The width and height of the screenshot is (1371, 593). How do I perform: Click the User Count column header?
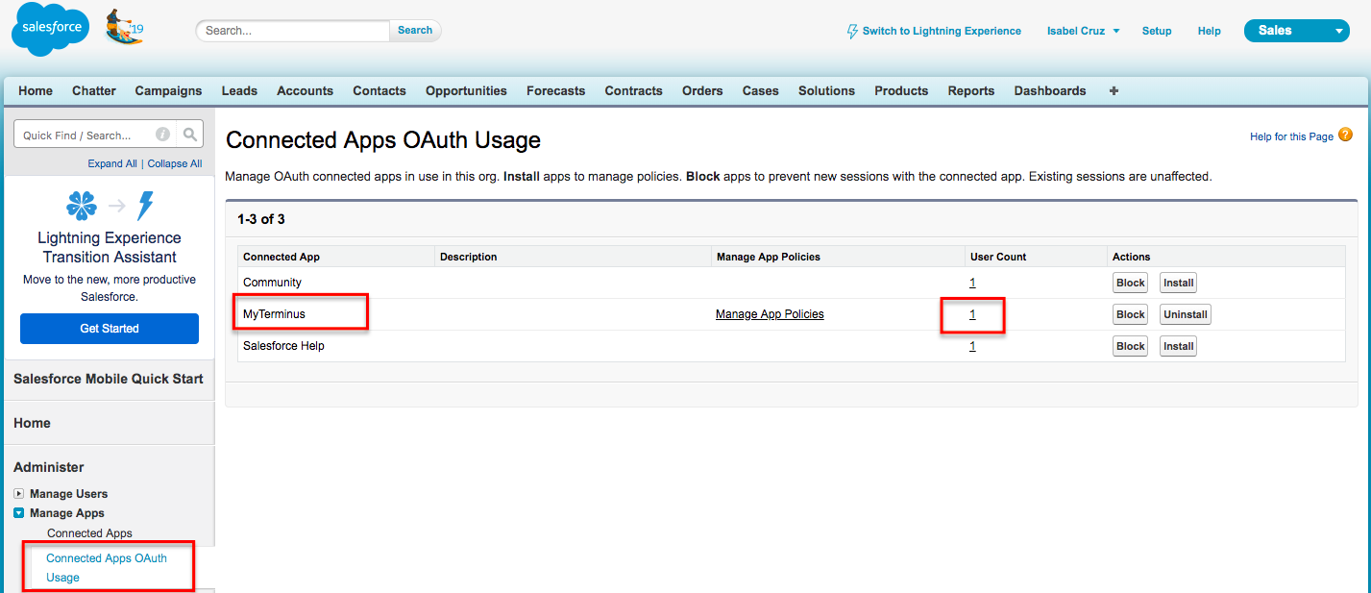998,257
